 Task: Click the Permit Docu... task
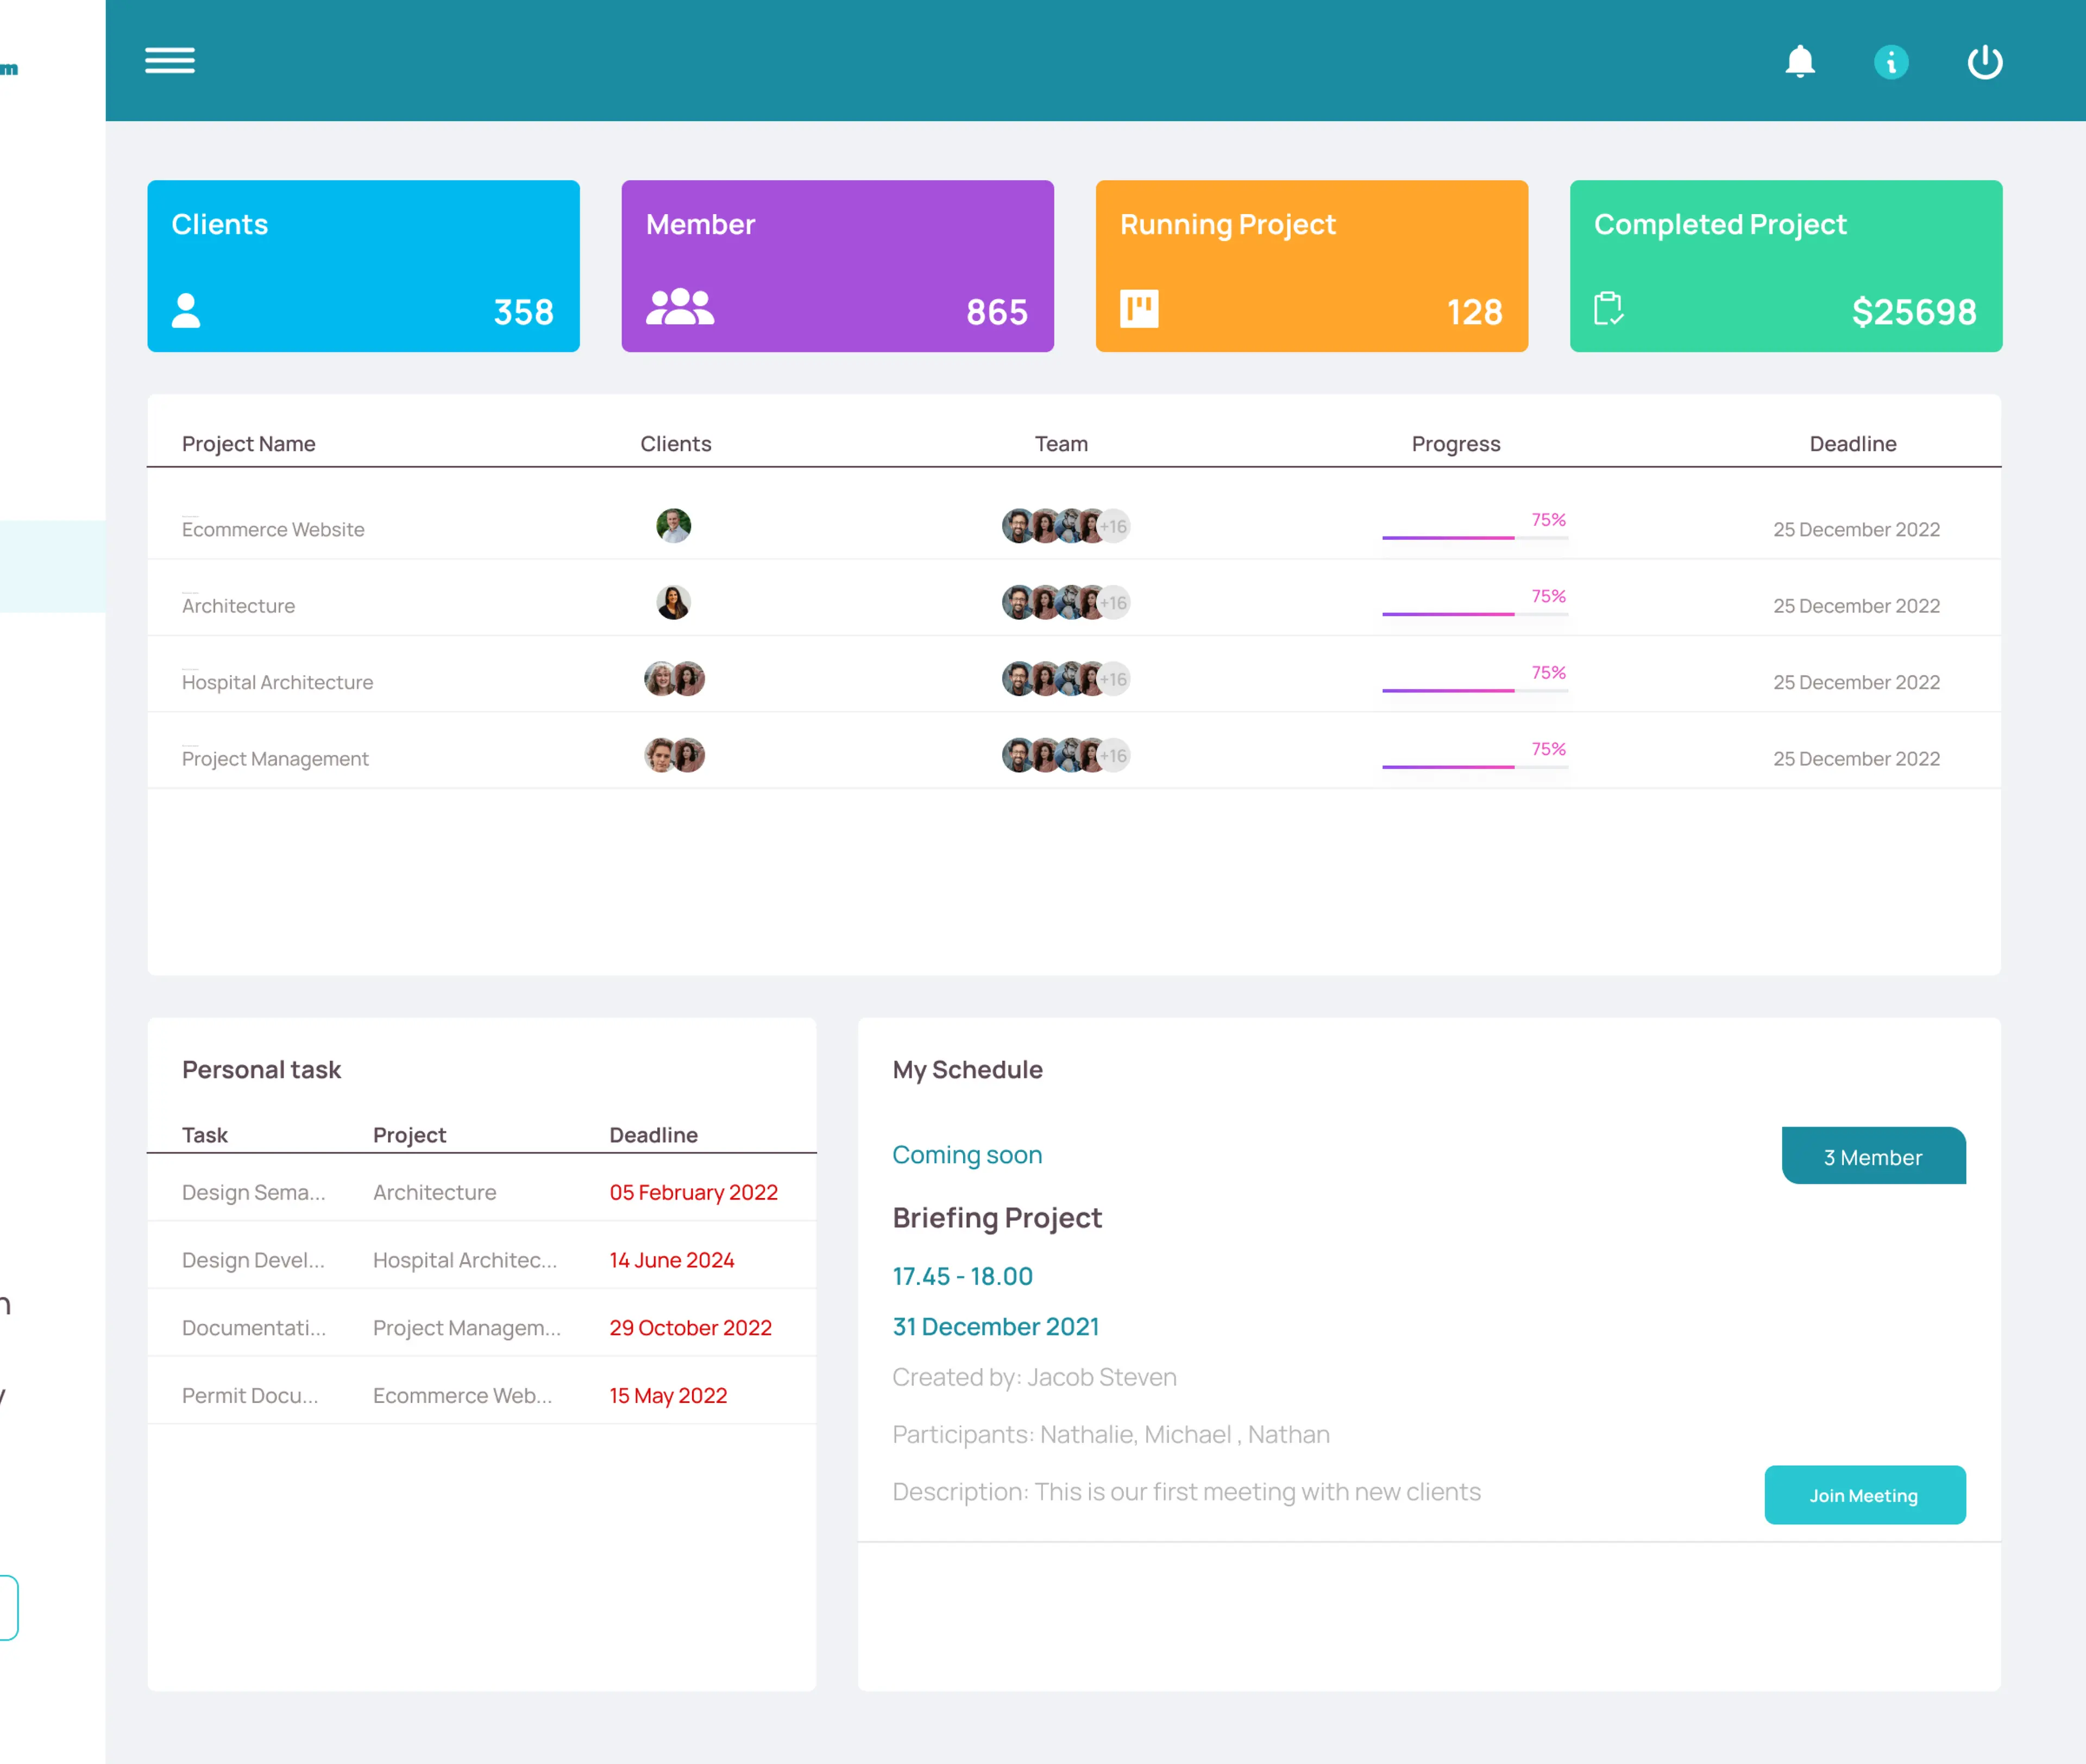pyautogui.click(x=250, y=1395)
